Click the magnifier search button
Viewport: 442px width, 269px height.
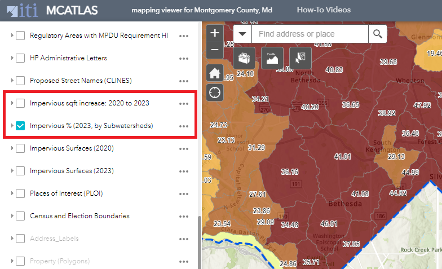[377, 34]
